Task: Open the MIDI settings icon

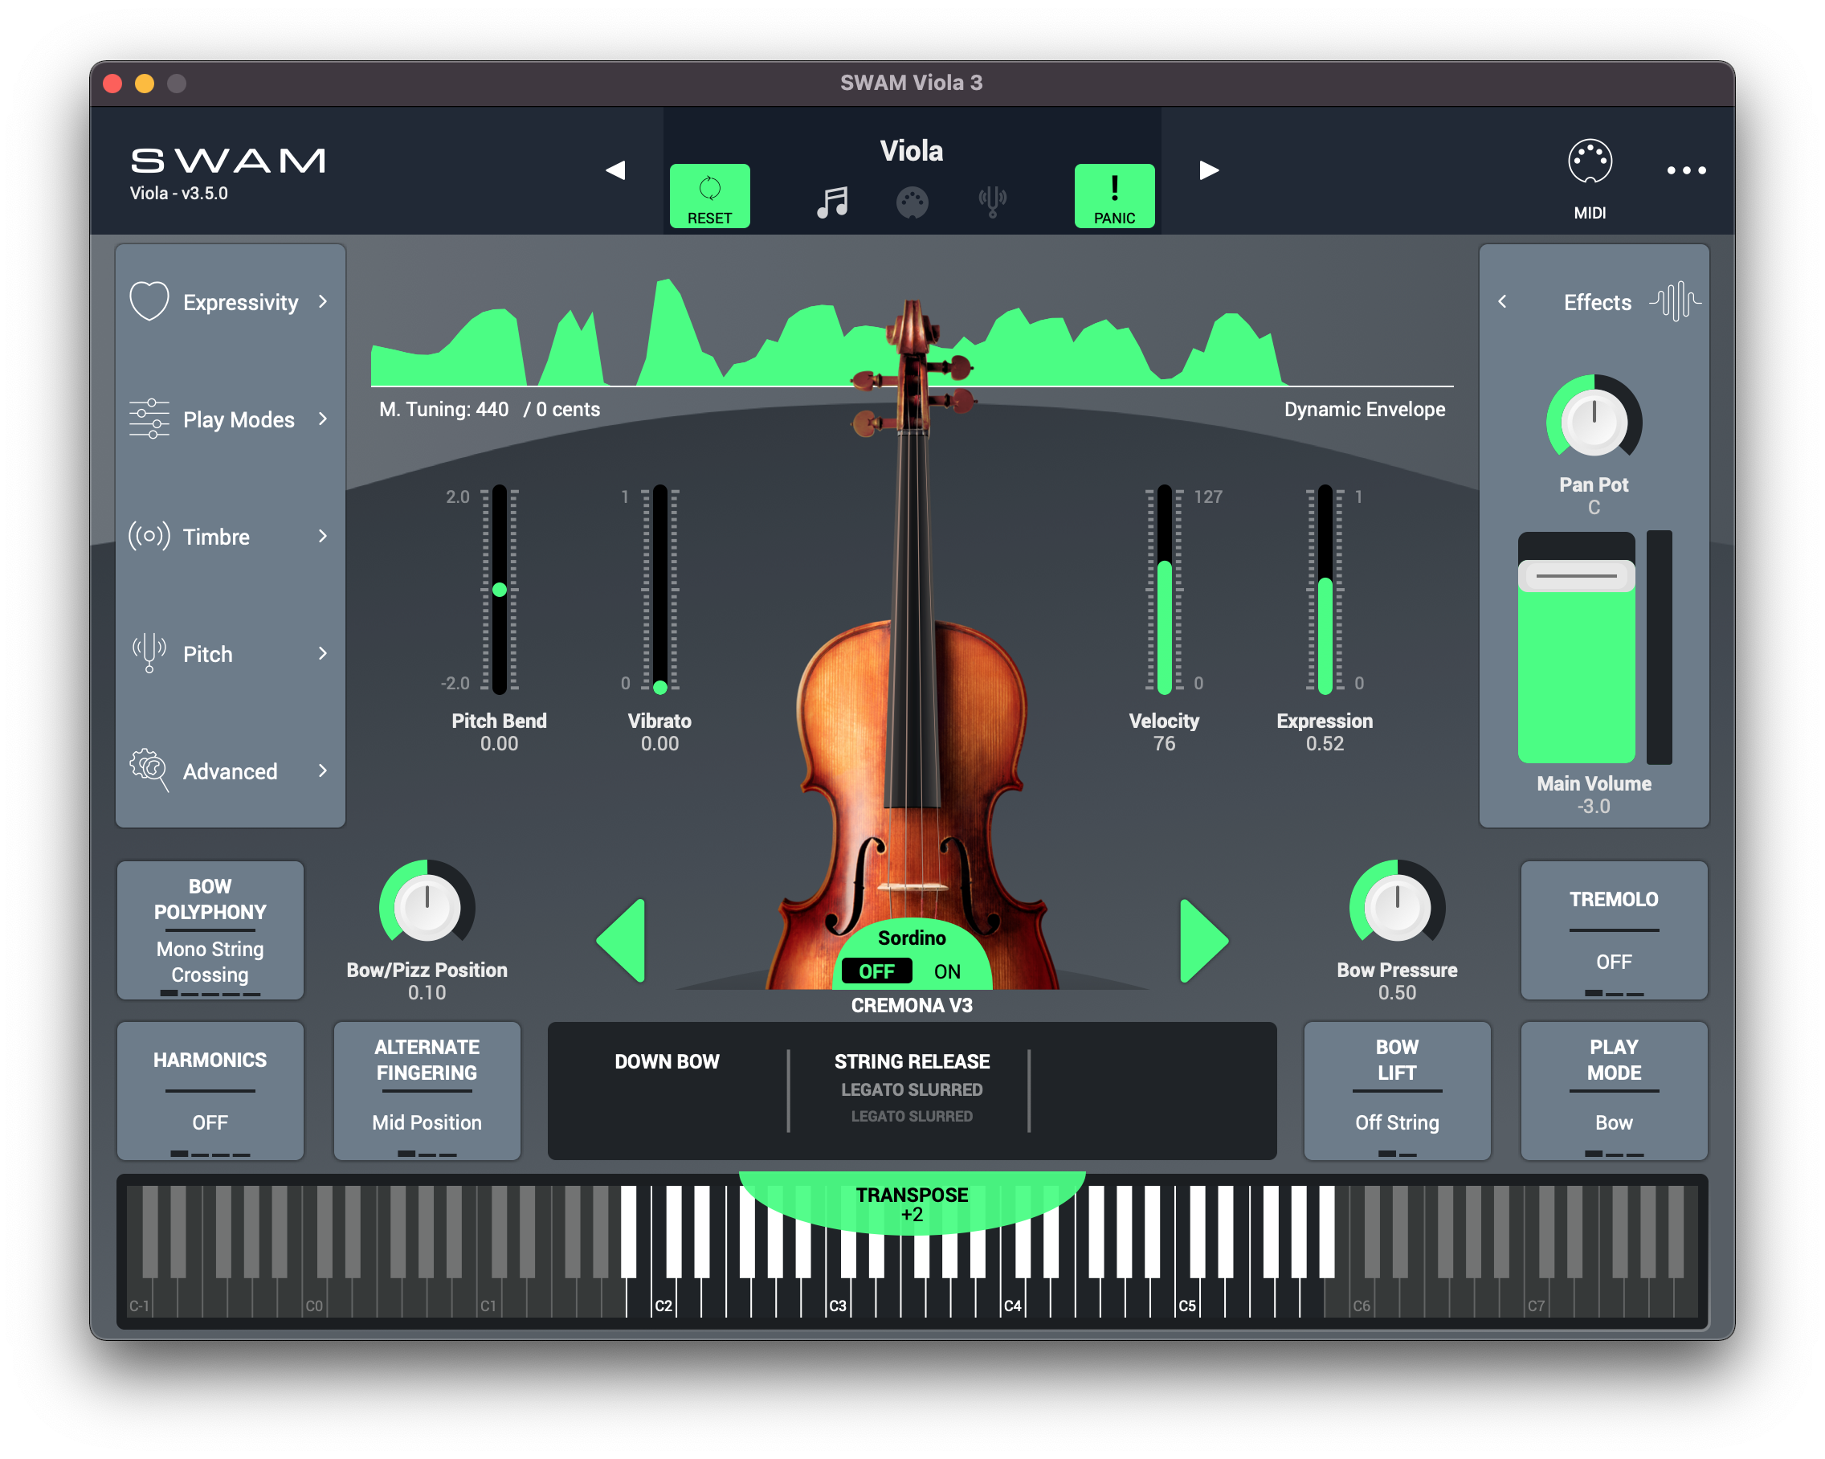Action: (x=1590, y=161)
